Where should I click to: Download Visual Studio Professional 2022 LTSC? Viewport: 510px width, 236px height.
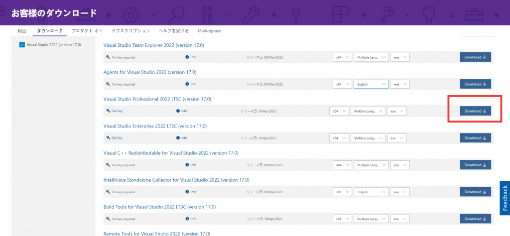(x=475, y=111)
